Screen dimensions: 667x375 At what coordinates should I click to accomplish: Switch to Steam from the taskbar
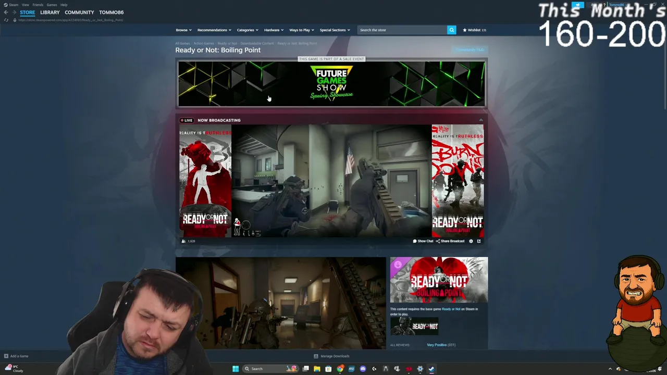click(x=431, y=369)
